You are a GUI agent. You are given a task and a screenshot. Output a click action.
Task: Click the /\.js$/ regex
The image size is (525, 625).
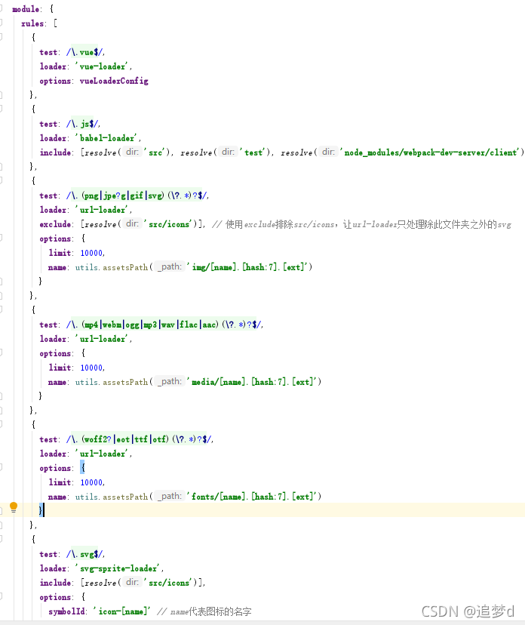tap(83, 124)
